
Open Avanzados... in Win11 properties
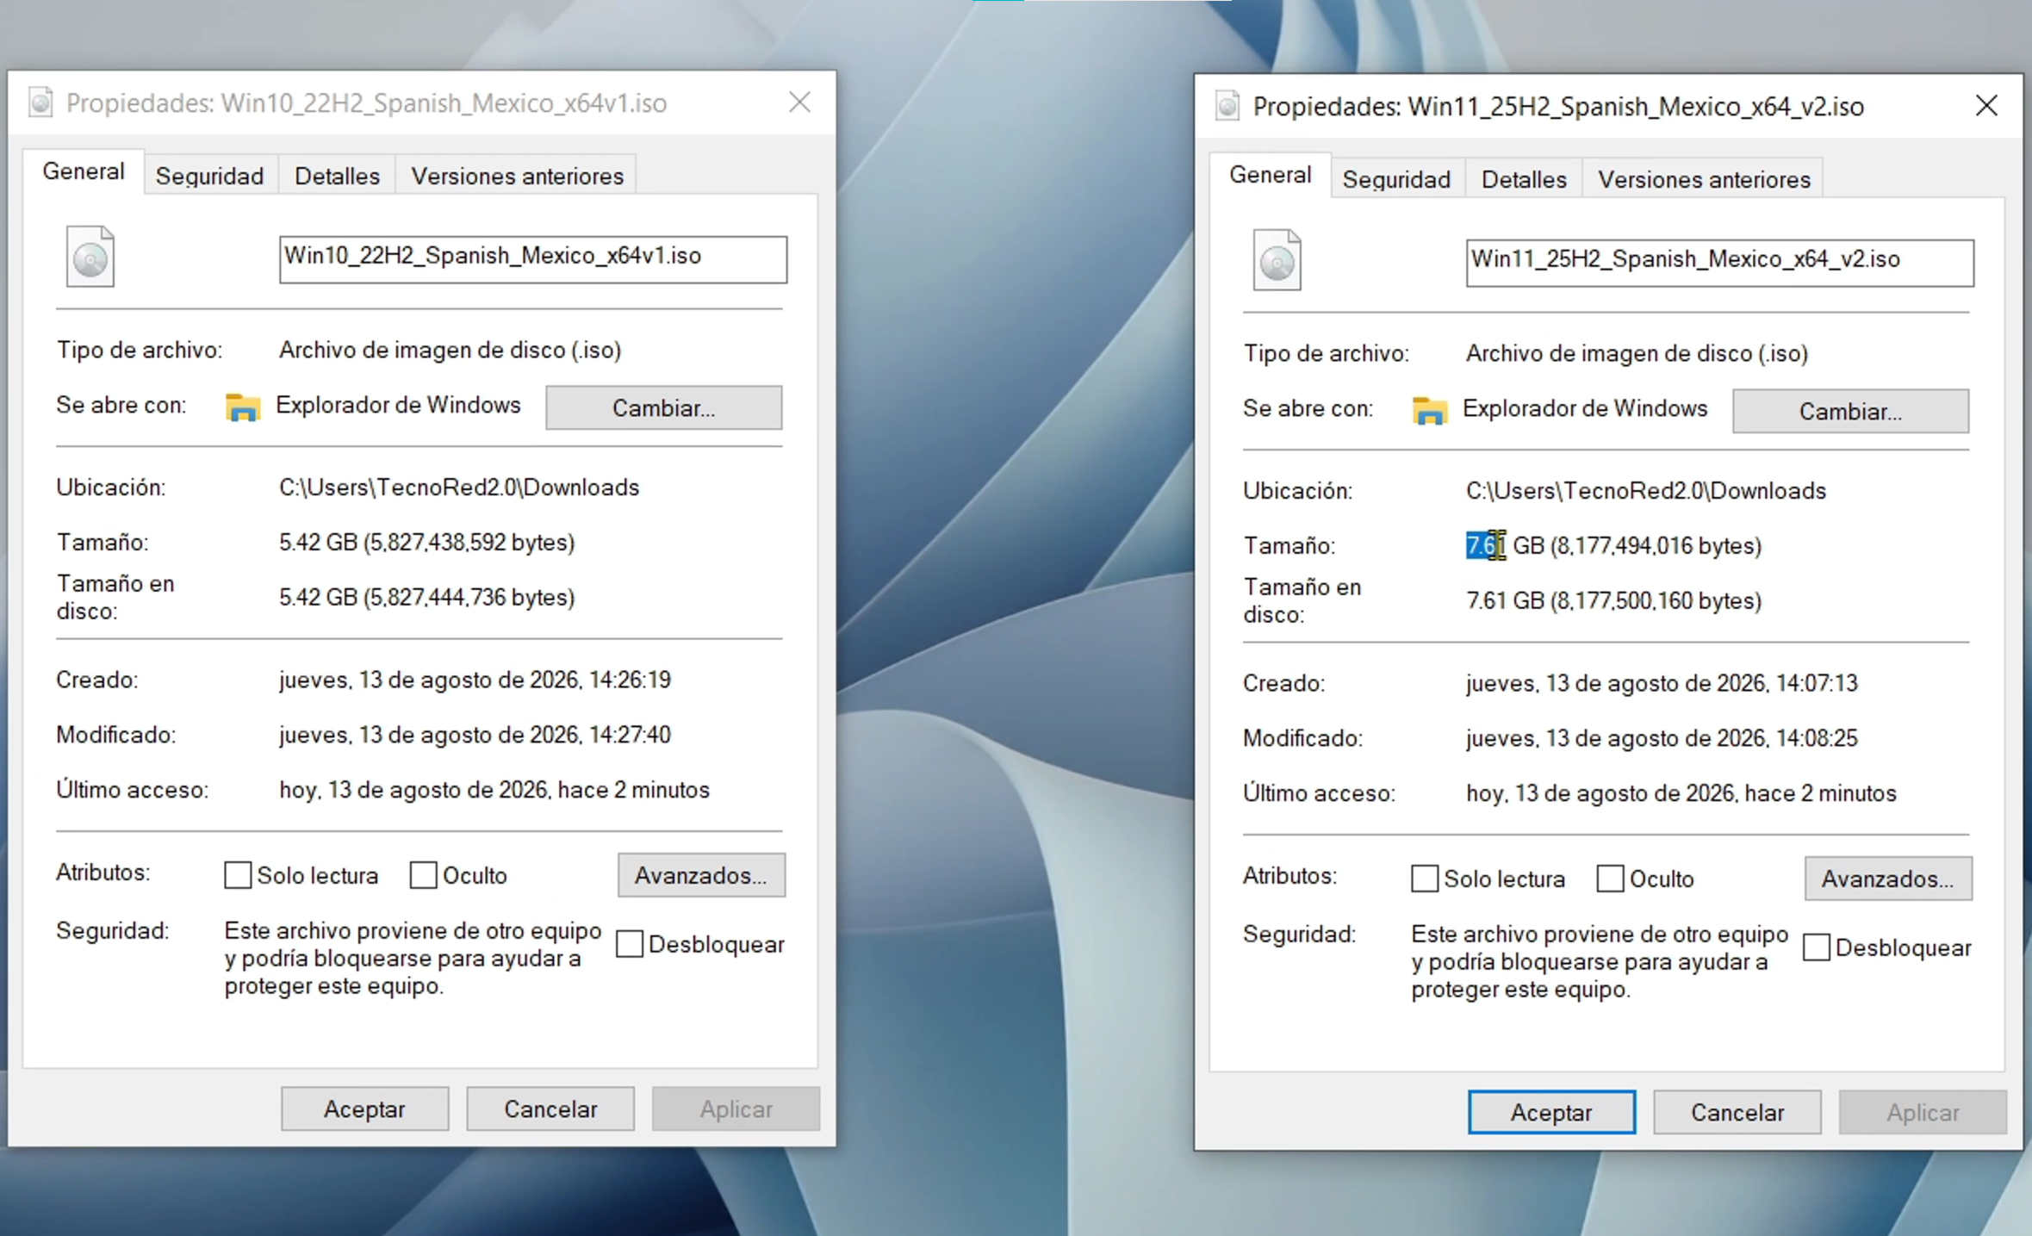point(1888,879)
